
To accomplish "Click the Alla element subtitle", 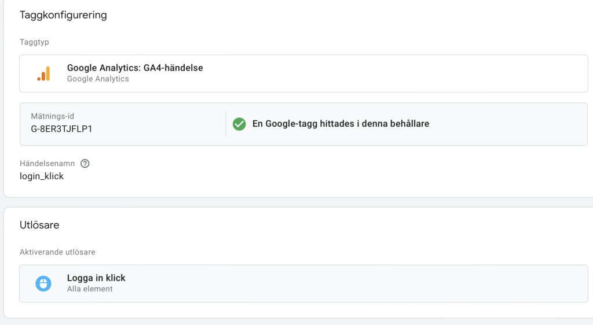I will click(x=90, y=289).
